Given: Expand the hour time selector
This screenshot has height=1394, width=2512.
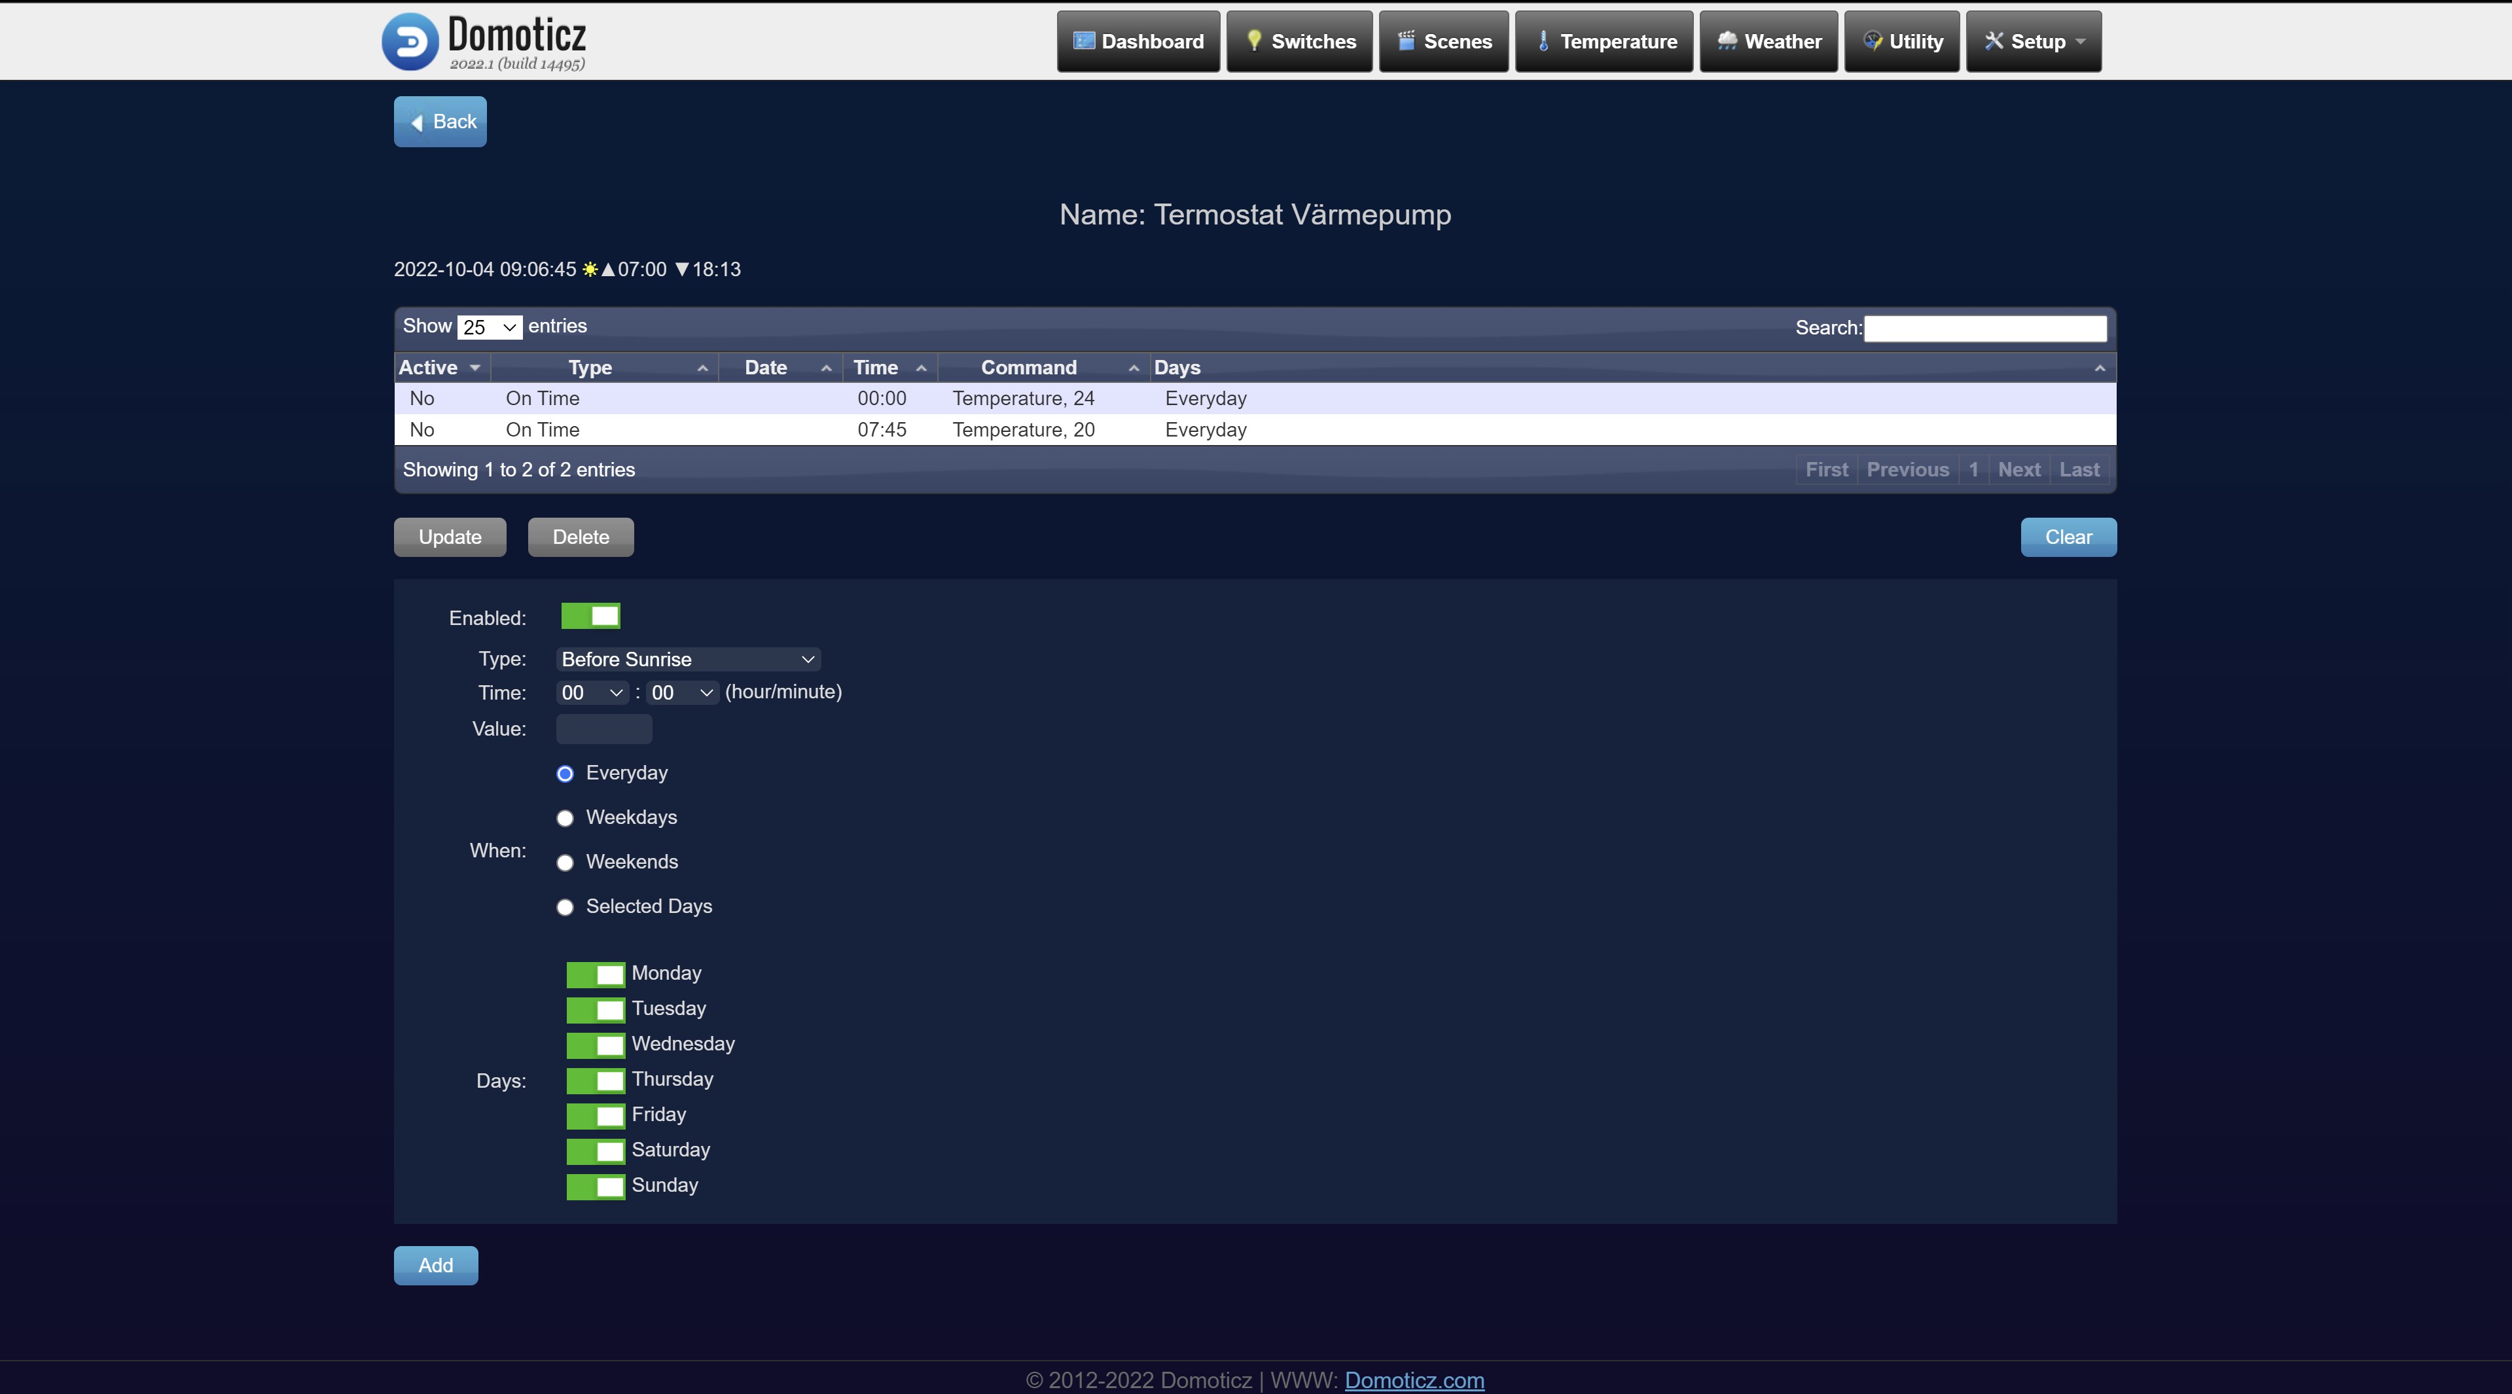Looking at the screenshot, I should coord(590,692).
